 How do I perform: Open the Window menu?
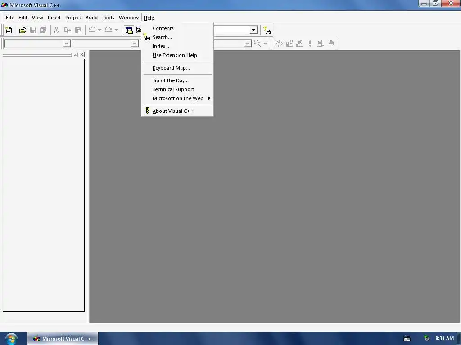point(128,18)
